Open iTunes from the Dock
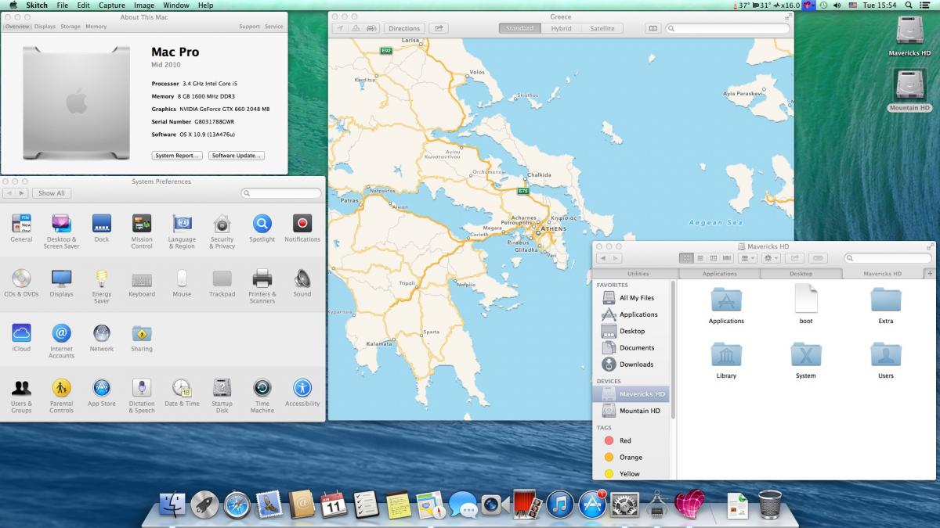This screenshot has height=528, width=940. [x=560, y=505]
